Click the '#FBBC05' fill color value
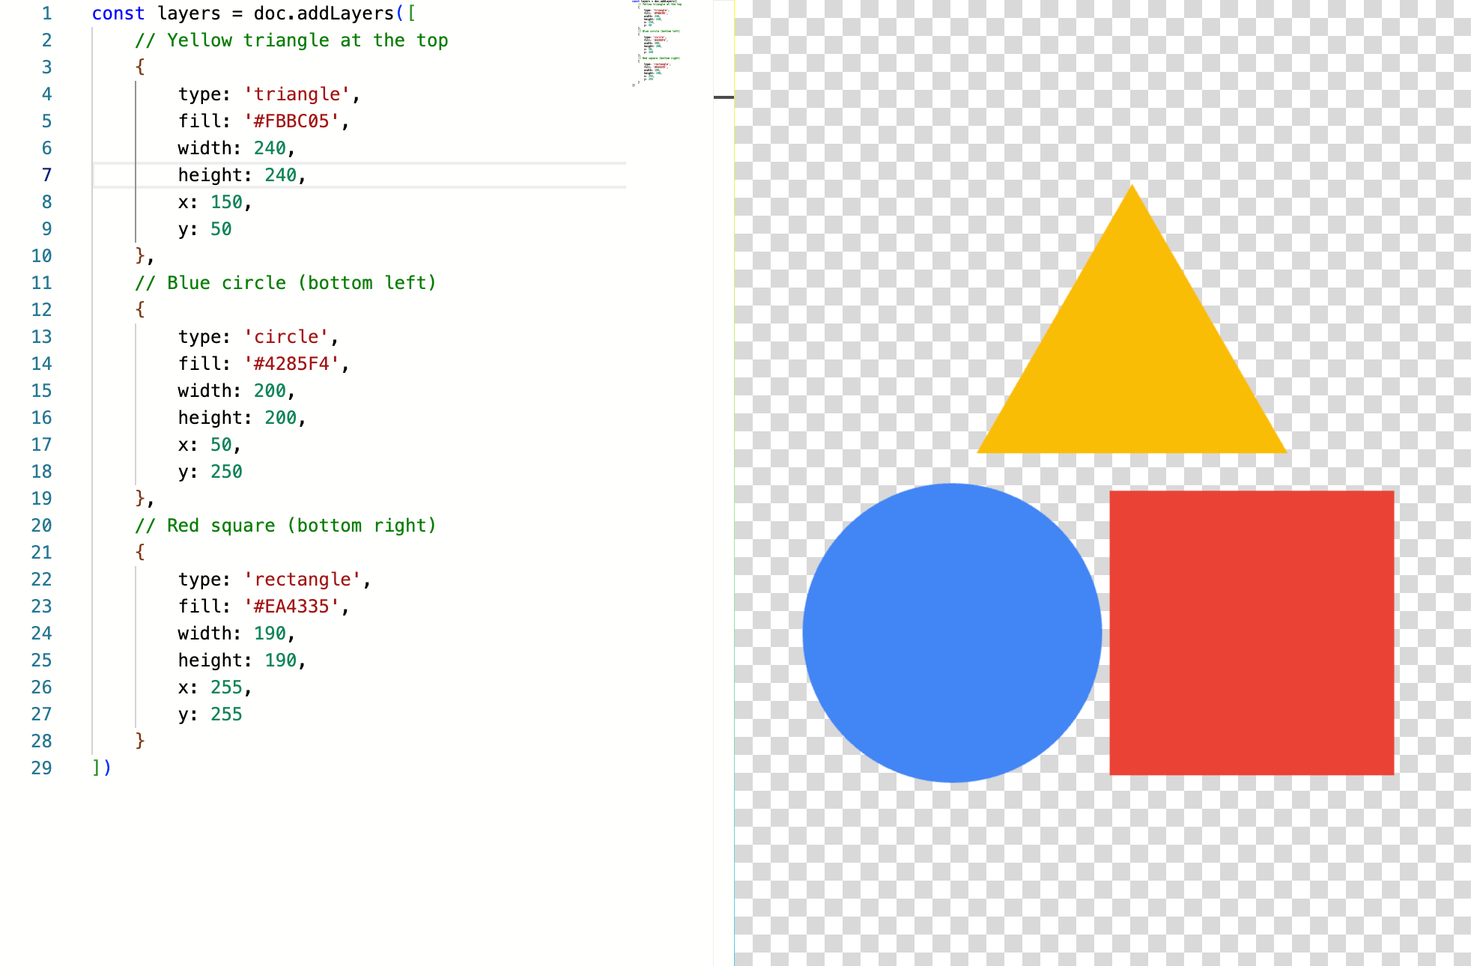 pos(291,121)
